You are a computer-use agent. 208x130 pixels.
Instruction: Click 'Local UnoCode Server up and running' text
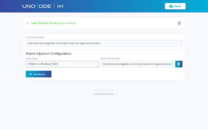tap(53, 23)
